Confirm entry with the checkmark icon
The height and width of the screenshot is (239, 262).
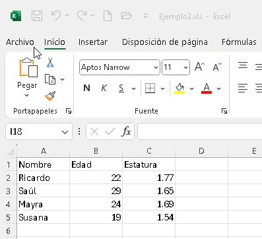[x=110, y=131]
